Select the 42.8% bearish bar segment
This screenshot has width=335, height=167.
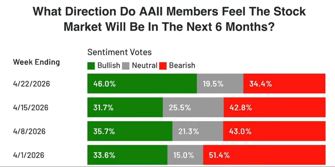click(274, 107)
